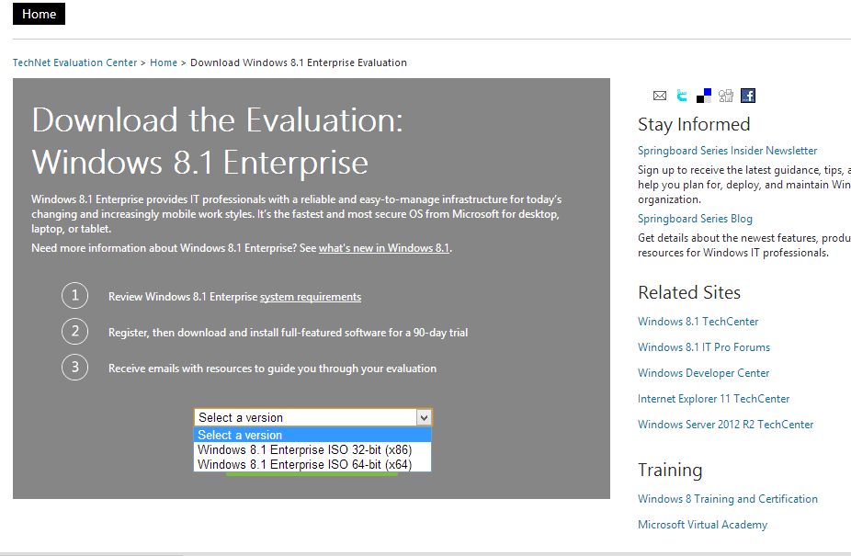851x556 pixels.
Task: Open the "what's new in Windows 8.1" link
Action: tap(384, 248)
